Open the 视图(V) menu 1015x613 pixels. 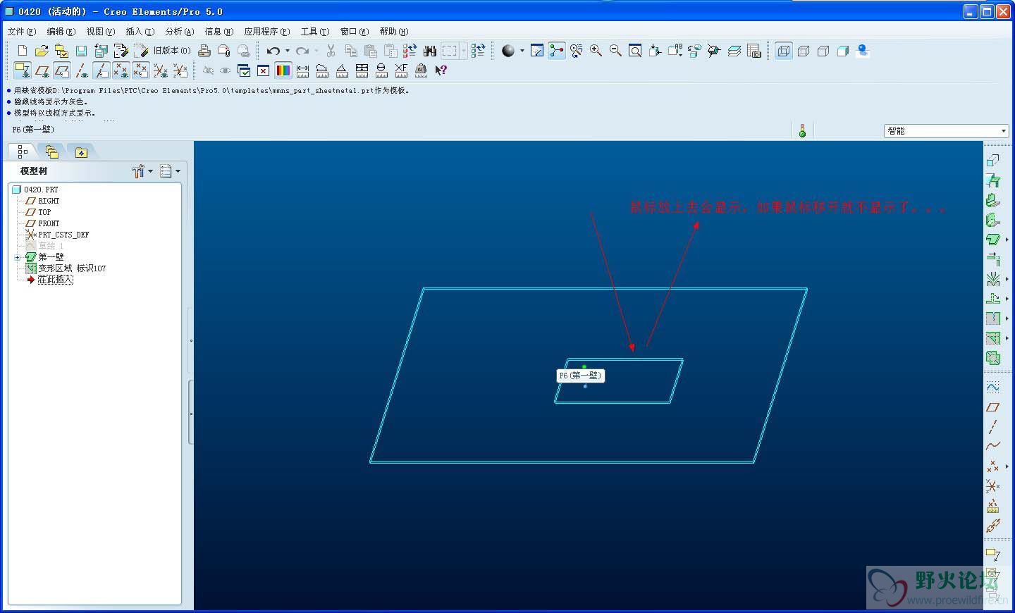[x=101, y=32]
